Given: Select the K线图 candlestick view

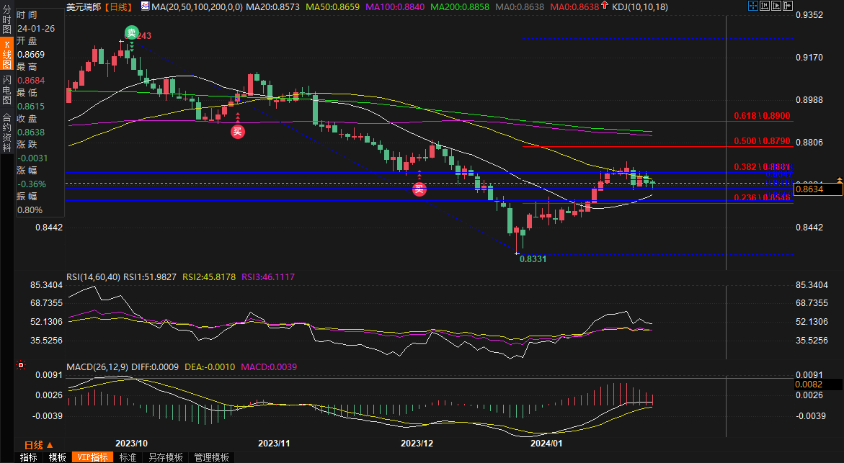Looking at the screenshot, I should click(x=6, y=55).
